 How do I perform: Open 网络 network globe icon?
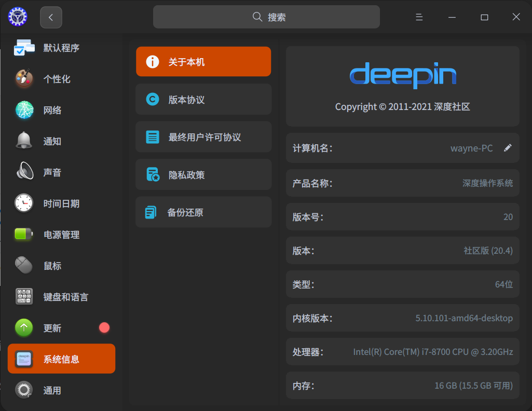[24, 110]
